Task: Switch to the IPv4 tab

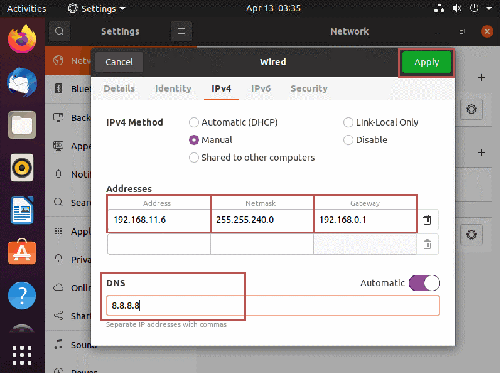Action: (221, 88)
